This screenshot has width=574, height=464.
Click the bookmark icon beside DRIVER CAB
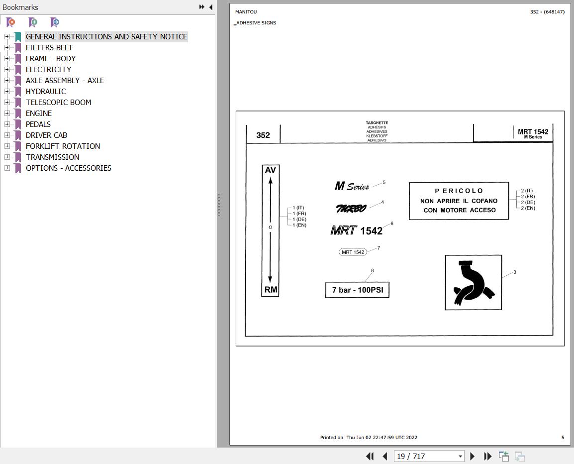17,135
